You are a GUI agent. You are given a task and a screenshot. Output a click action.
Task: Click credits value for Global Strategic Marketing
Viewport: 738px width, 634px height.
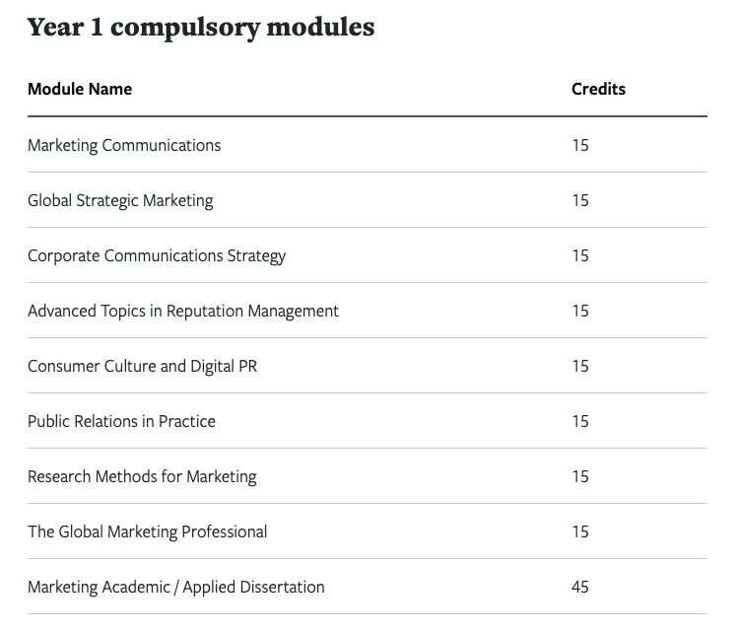[580, 200]
